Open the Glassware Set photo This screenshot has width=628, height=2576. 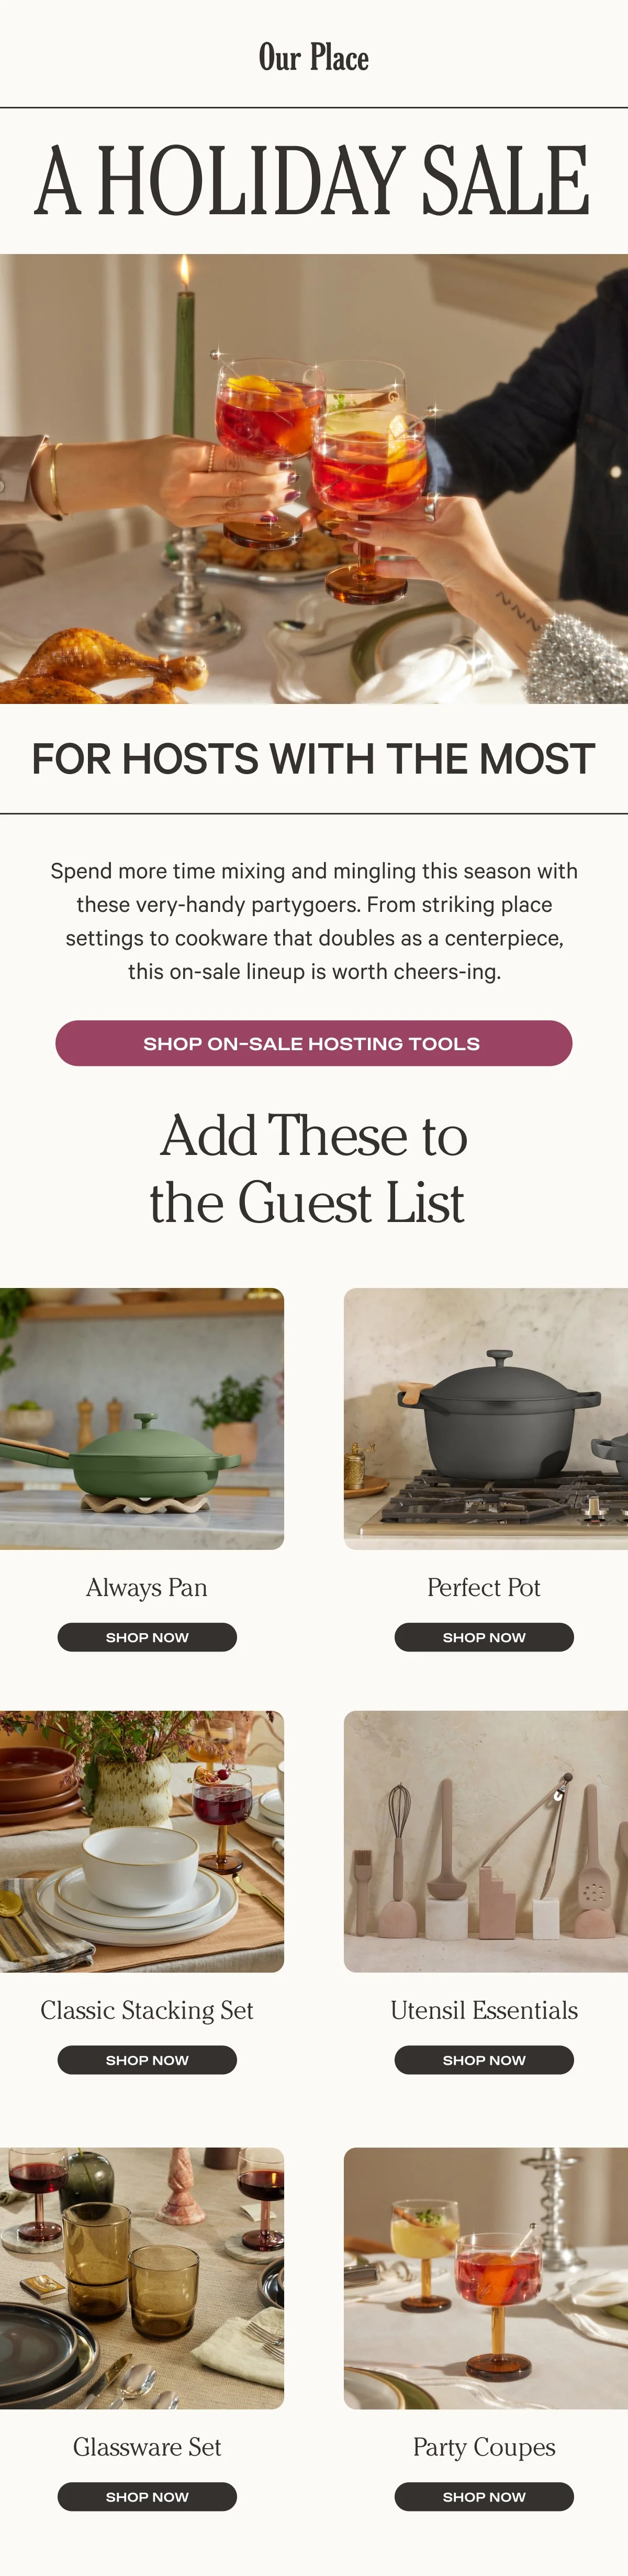[142, 2278]
